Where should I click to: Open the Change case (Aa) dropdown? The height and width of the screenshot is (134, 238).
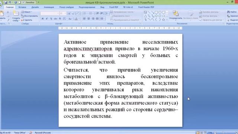70,19
